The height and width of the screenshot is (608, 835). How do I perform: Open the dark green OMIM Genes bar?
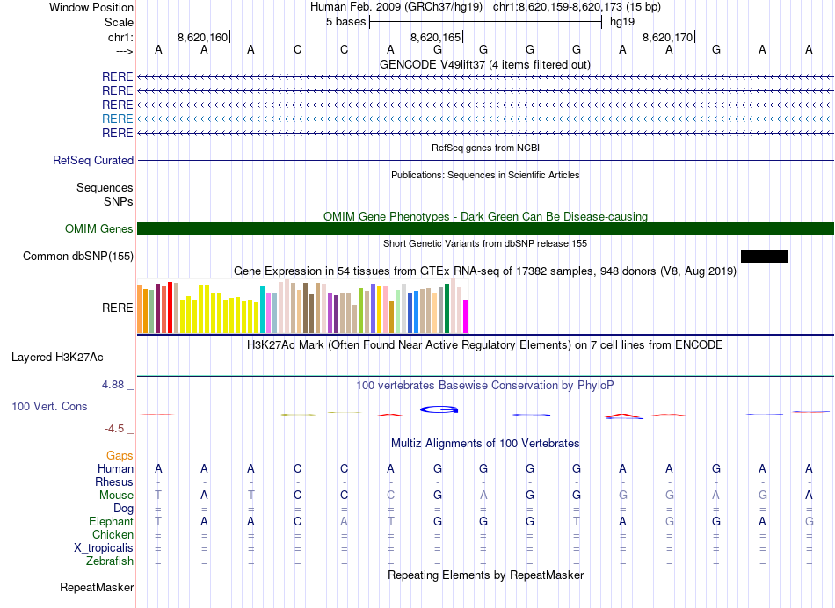point(485,229)
